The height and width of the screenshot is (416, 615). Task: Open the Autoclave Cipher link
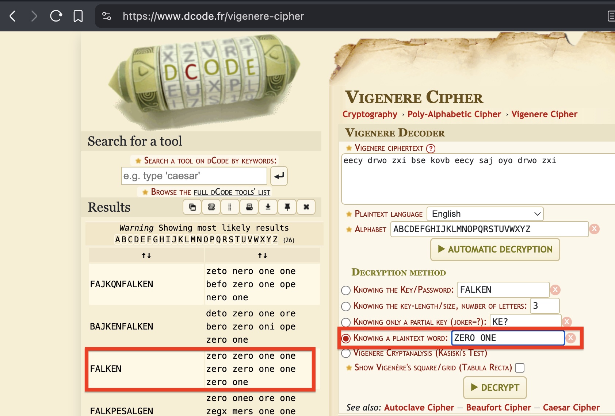coord(419,408)
